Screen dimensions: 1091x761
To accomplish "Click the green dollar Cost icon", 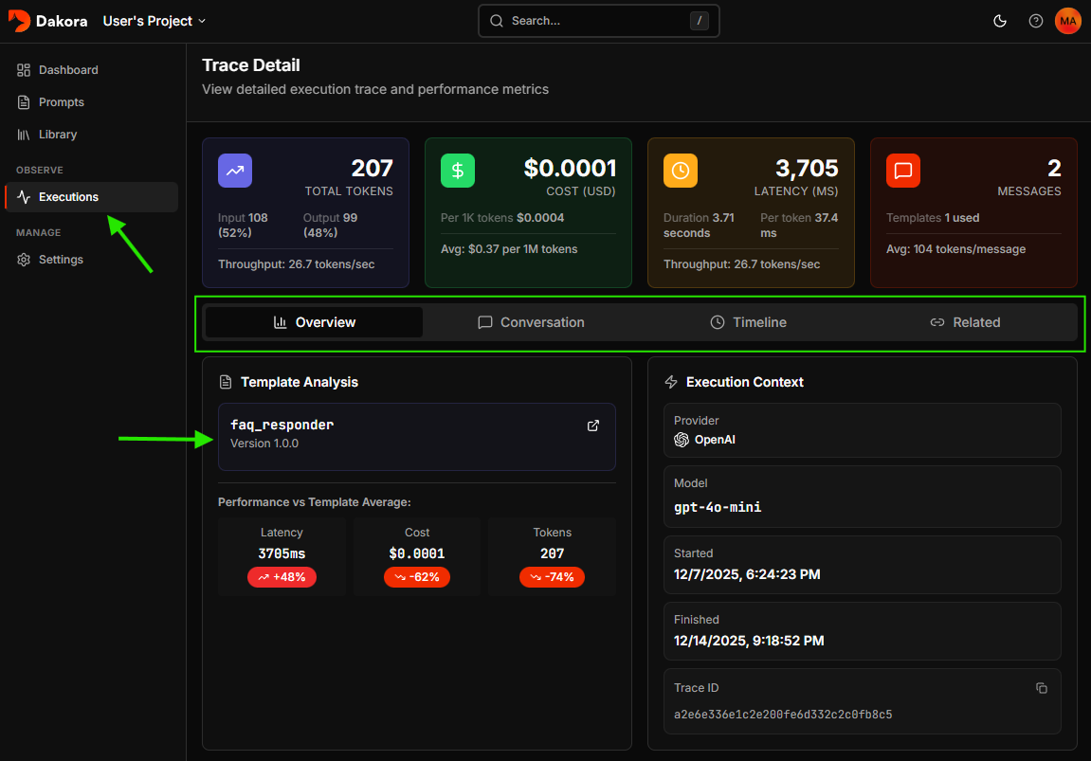I will [458, 171].
